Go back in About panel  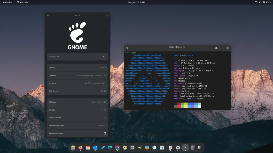tap(48, 15)
